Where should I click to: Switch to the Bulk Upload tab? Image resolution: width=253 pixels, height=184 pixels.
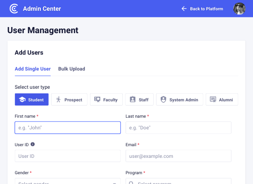pos(72,69)
